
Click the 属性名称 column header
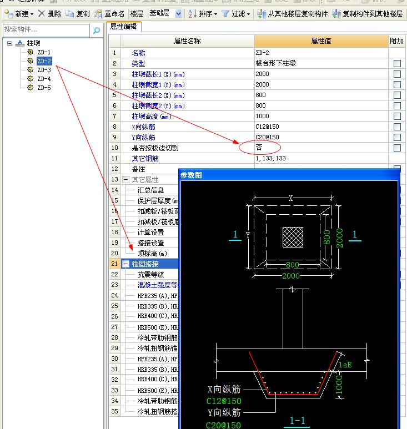click(187, 41)
